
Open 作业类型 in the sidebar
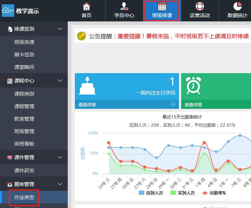click(x=24, y=197)
